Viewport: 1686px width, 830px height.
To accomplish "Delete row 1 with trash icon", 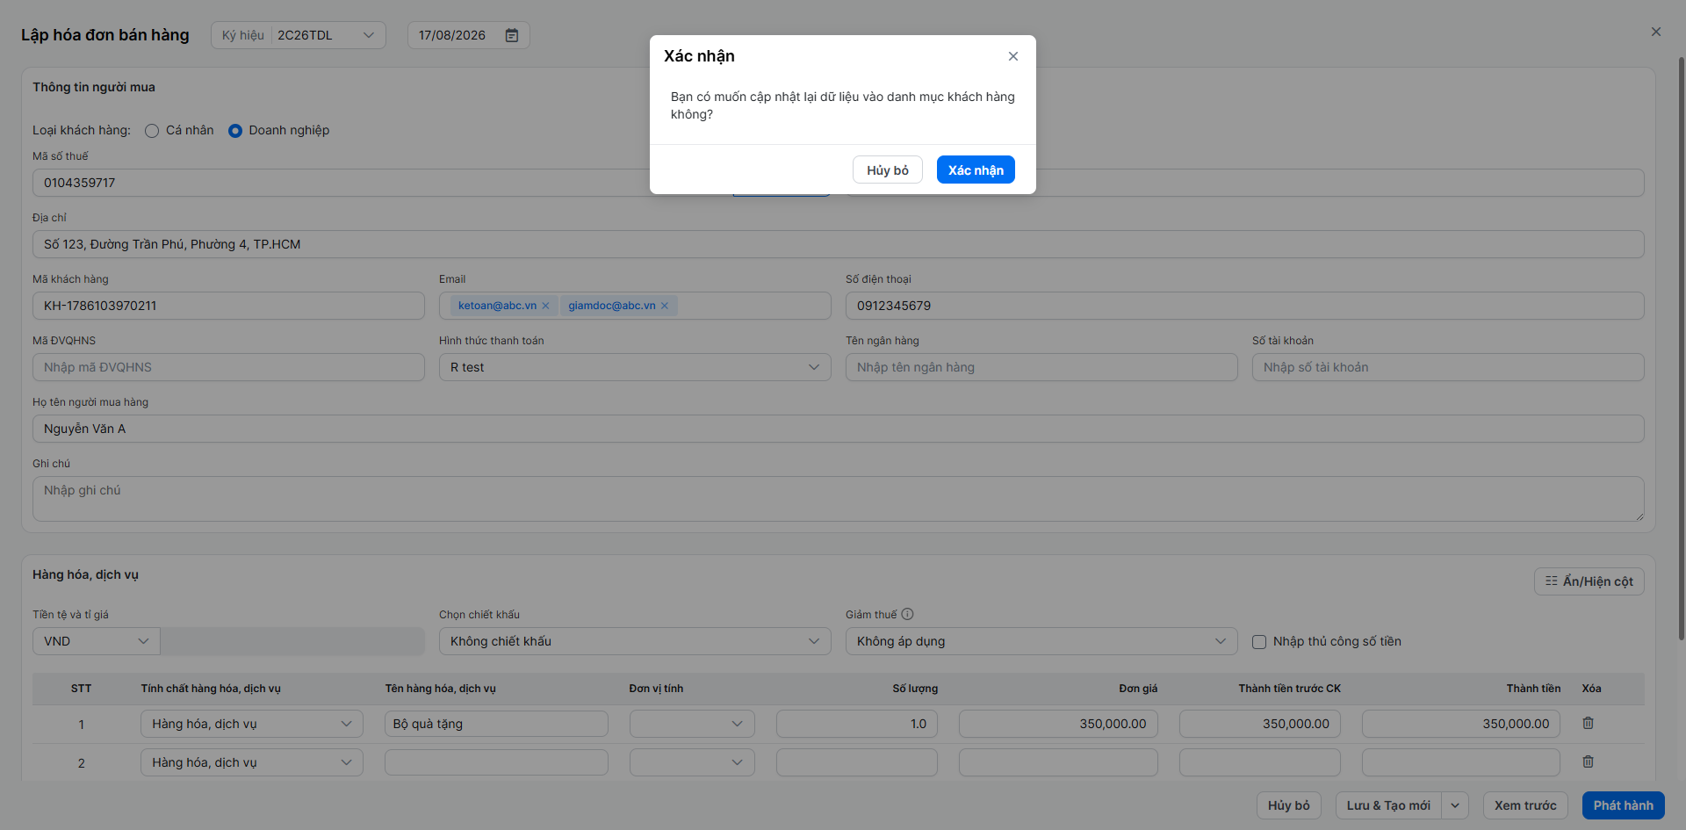I will click(1589, 723).
